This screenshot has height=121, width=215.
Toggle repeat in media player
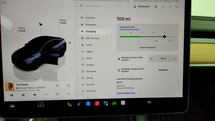click(69, 86)
